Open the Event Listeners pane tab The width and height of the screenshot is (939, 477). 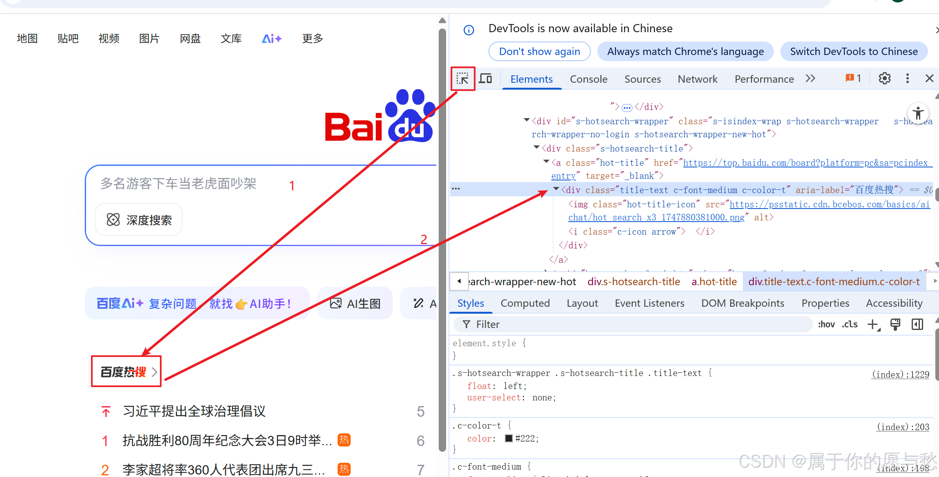[x=650, y=303]
